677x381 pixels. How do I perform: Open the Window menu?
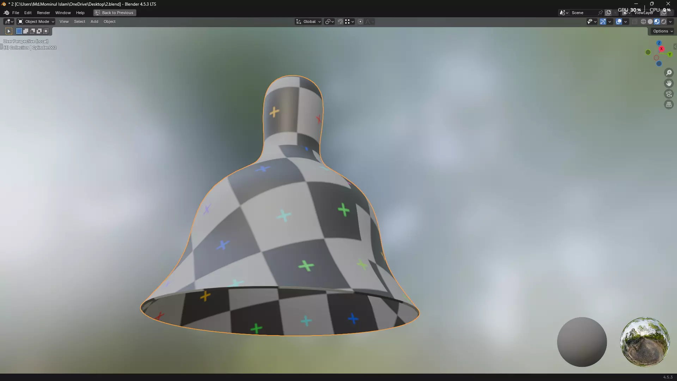click(63, 13)
